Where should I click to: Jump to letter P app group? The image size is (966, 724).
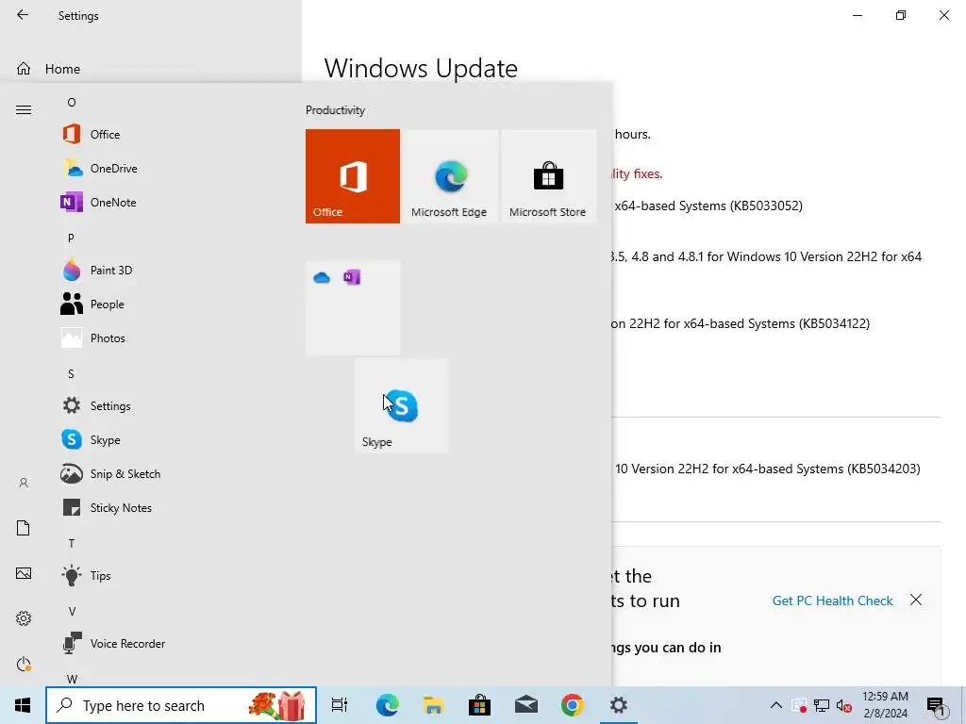(x=71, y=239)
